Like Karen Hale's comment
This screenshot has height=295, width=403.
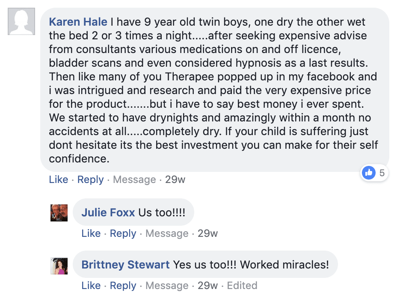pos(58,180)
